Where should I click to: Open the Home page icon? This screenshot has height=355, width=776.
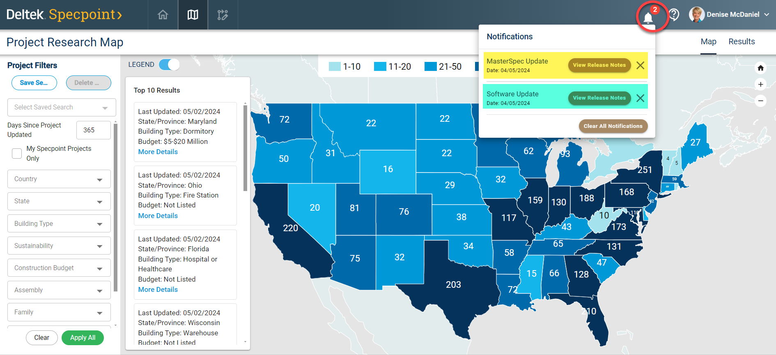pos(163,15)
